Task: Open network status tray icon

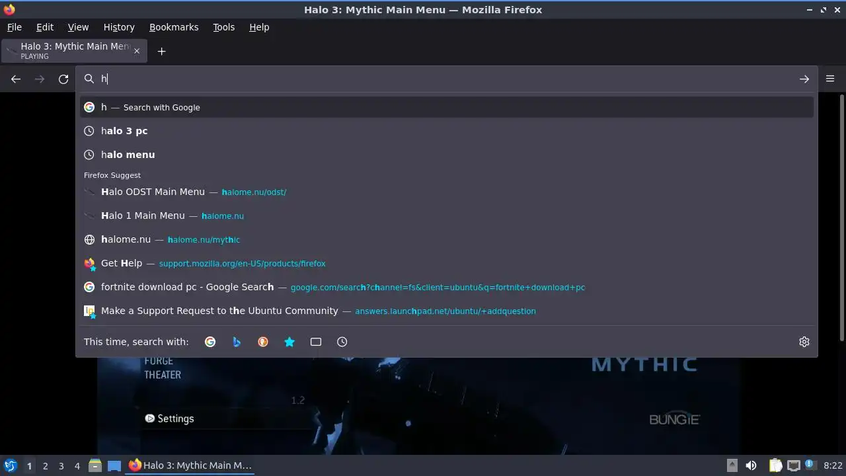Action: [x=793, y=465]
